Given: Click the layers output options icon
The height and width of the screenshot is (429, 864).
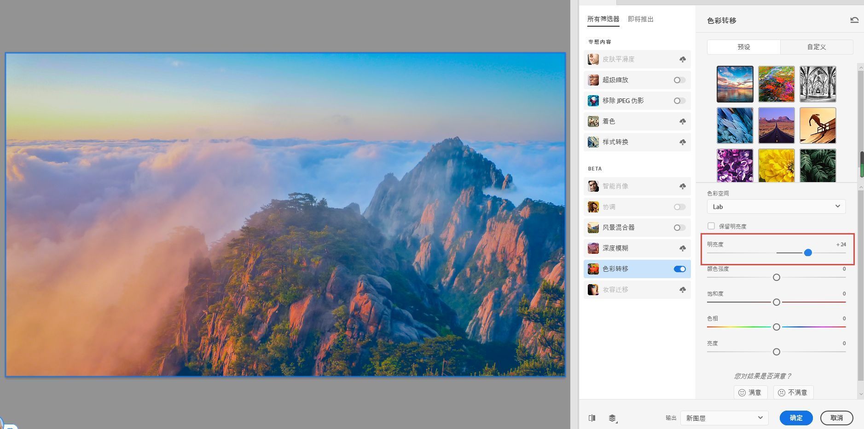Looking at the screenshot, I should pos(612,418).
